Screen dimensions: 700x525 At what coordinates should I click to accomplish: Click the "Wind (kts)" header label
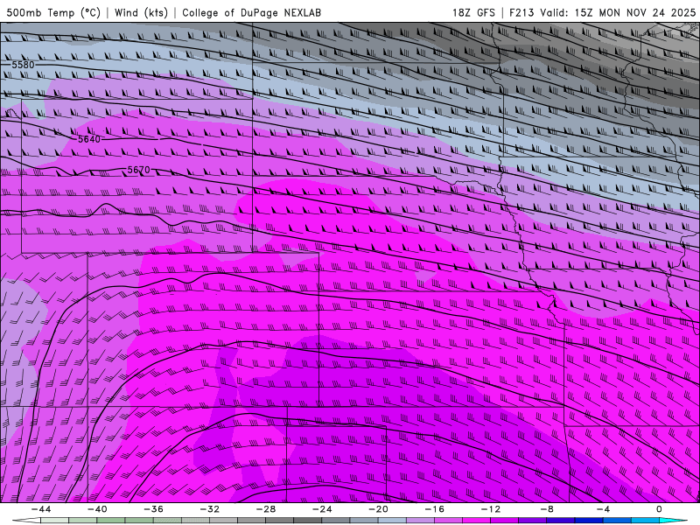(x=141, y=12)
